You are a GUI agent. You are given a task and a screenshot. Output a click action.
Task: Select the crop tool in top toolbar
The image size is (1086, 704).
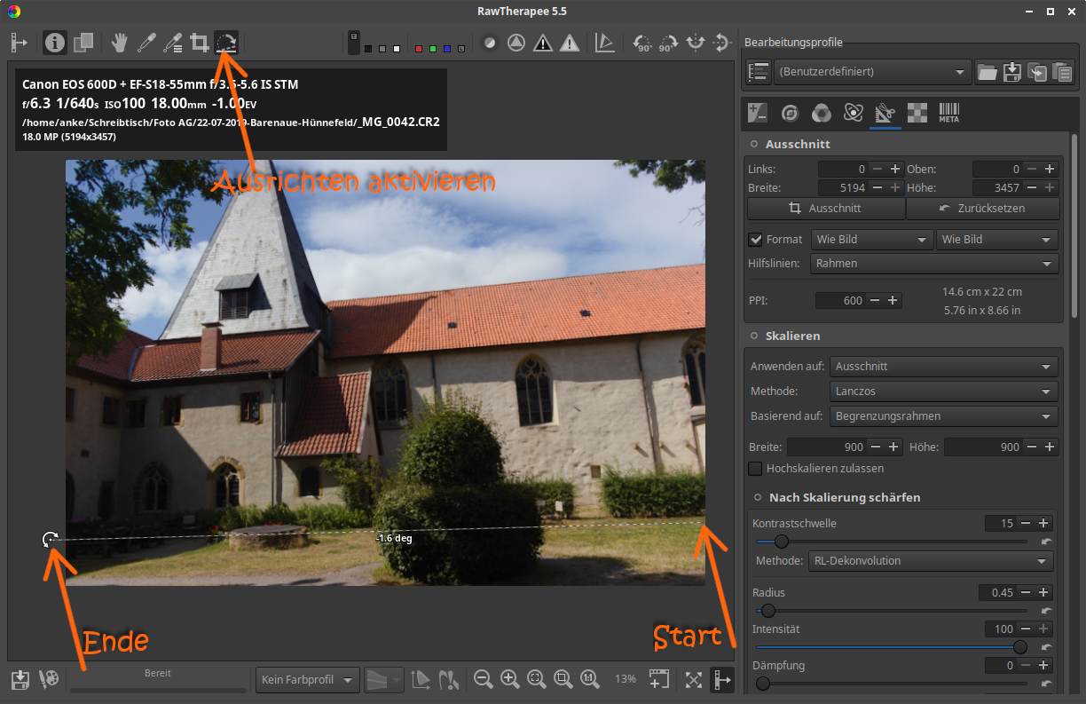(x=200, y=43)
